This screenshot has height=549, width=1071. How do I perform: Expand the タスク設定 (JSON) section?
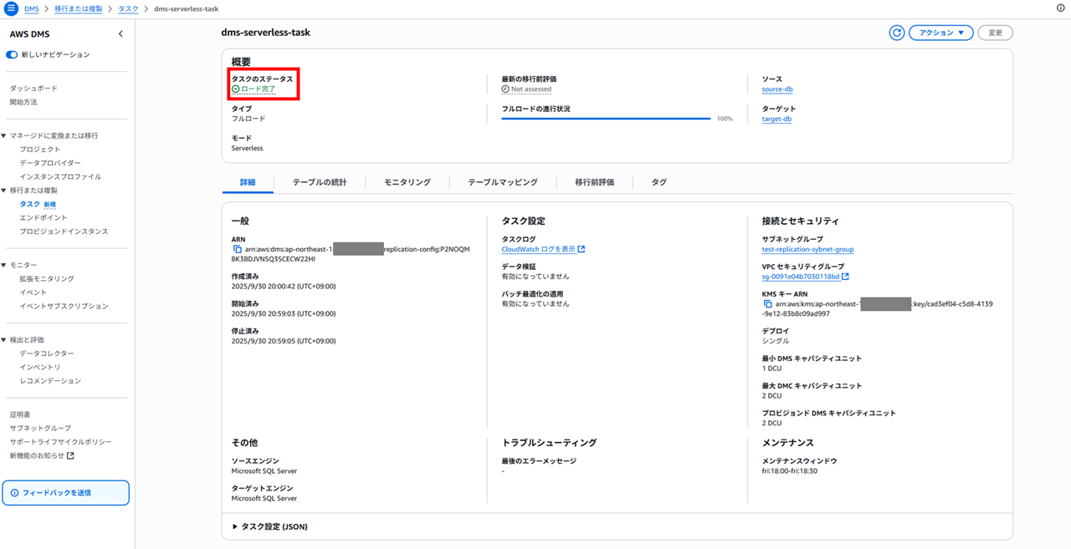pos(270,526)
